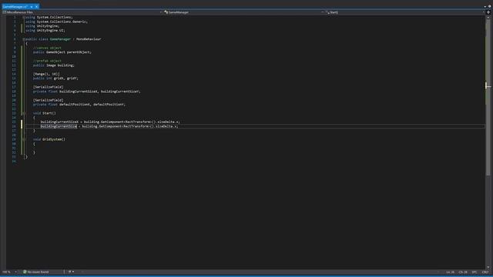493x277 pixels.
Task: Click the split editor handle above scrollbar
Action: pos(488,12)
